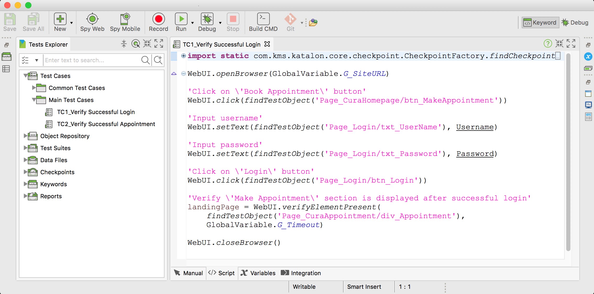Switch to the Debug perspective
Viewport: 594px width, 294px height.
pos(575,23)
